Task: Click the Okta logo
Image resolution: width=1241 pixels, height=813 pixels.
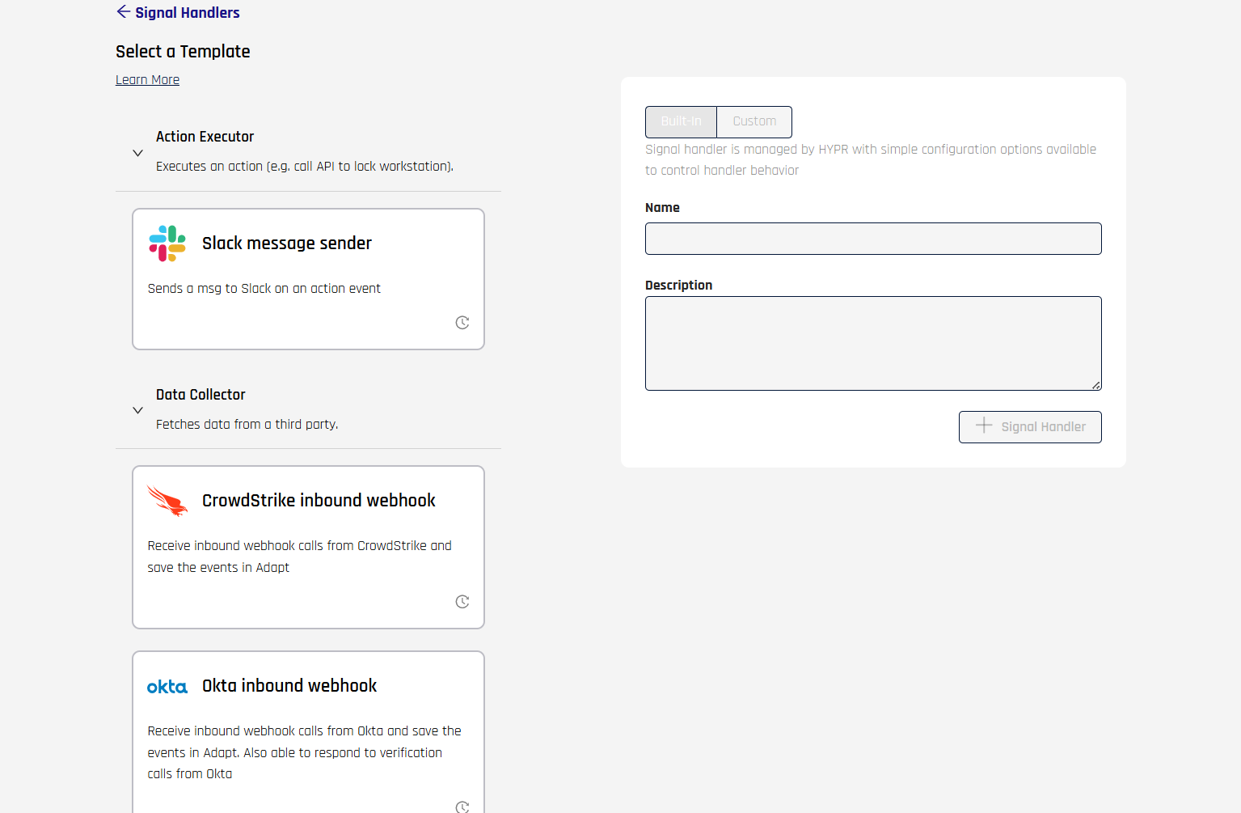Action: coord(167,687)
